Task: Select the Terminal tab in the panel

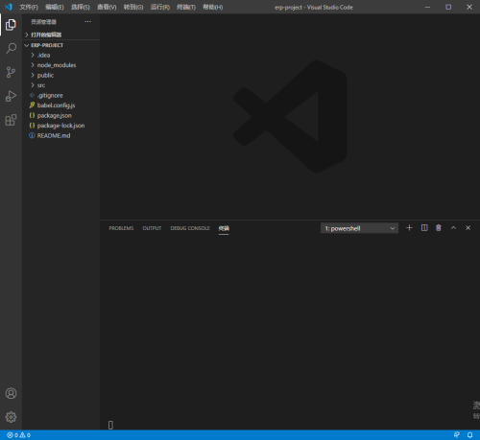Action: click(x=224, y=228)
